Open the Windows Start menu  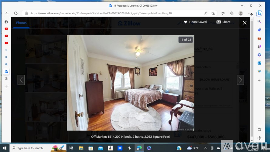tap(5, 148)
